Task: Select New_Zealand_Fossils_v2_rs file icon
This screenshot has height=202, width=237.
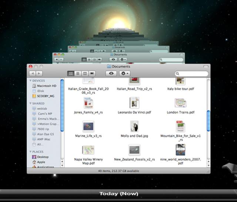Action: pyautogui.click(x=134, y=150)
